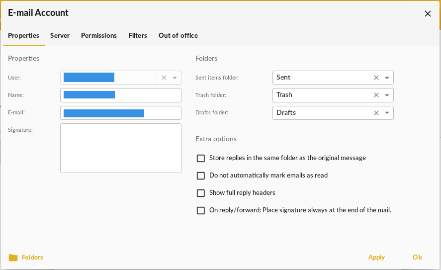441x270 pixels.
Task: Open the Permissions tab
Action: click(x=99, y=36)
